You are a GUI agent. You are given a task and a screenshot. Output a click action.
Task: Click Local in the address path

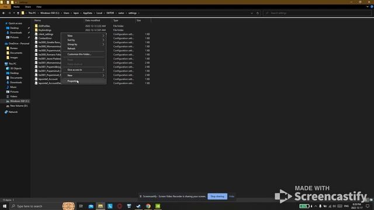pos(99,13)
